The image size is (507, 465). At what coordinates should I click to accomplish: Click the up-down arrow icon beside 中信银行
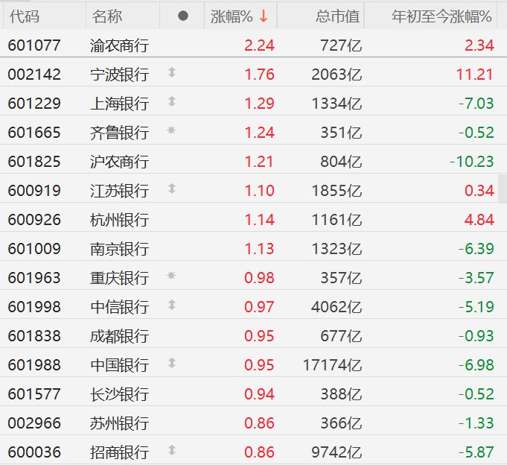coord(173,306)
